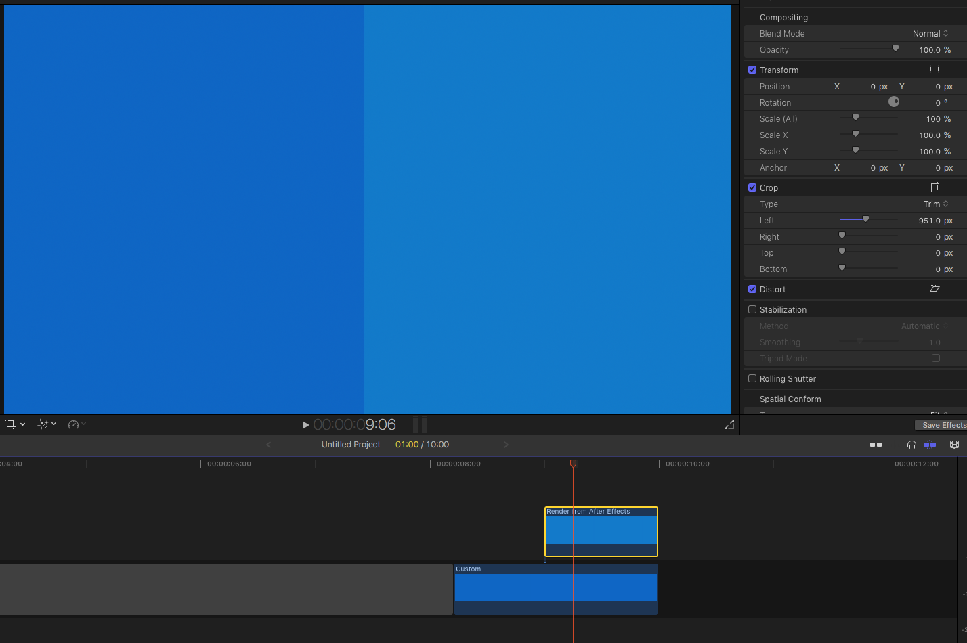Click the viewer timecode 00:00:09:06

pos(355,424)
